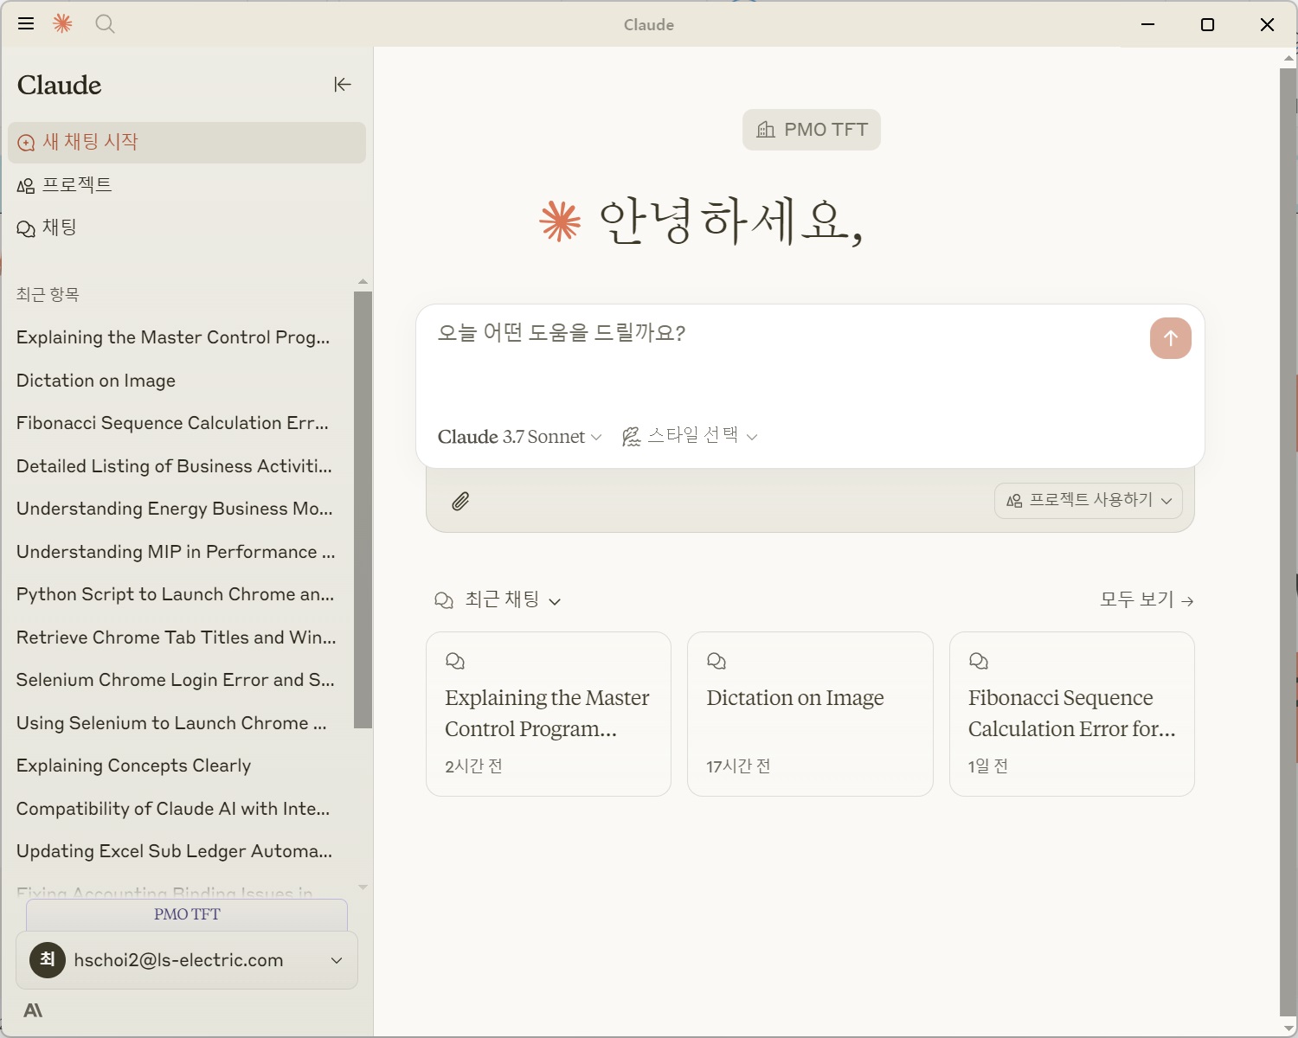Open the hschoi2@ls-electric.com account menu

187,960
